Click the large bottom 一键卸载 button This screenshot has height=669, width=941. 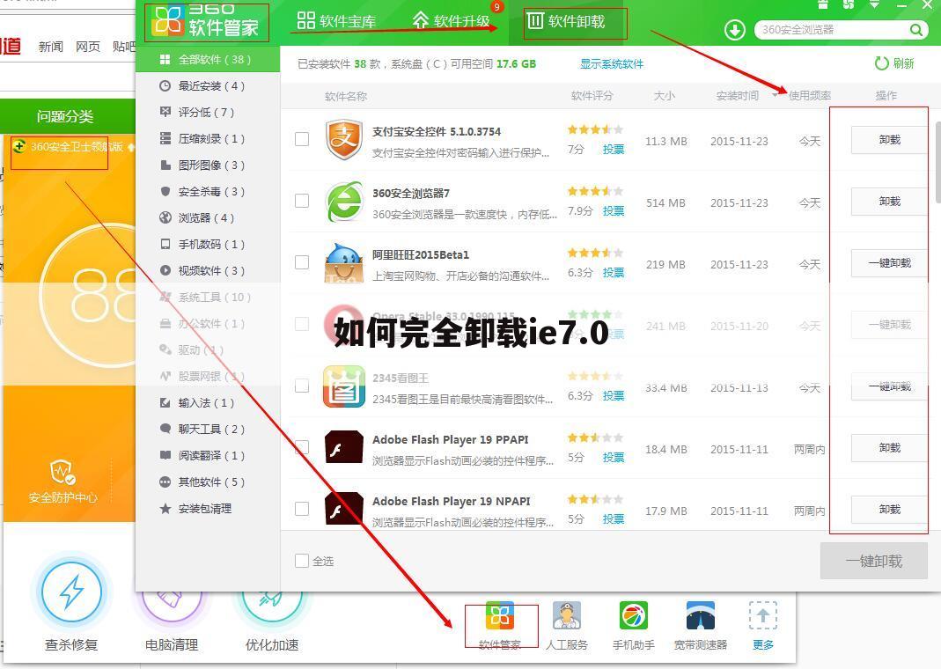tap(874, 561)
